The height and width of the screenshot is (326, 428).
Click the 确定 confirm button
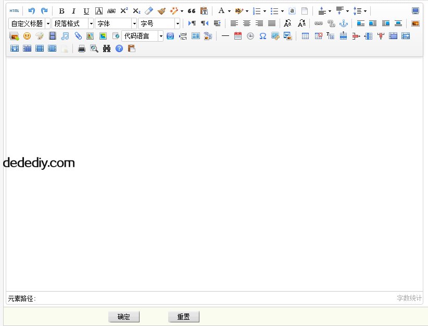point(124,317)
